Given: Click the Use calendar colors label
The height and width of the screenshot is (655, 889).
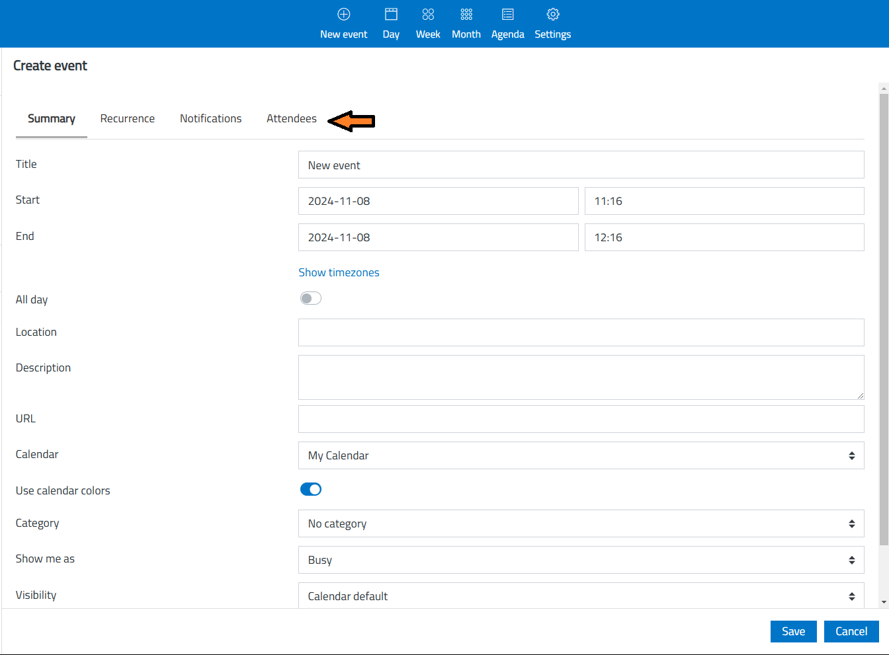Looking at the screenshot, I should pos(63,490).
